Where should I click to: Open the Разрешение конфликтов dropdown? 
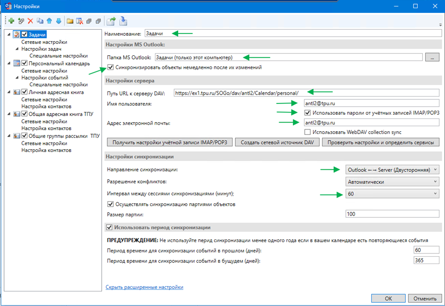tap(392, 182)
